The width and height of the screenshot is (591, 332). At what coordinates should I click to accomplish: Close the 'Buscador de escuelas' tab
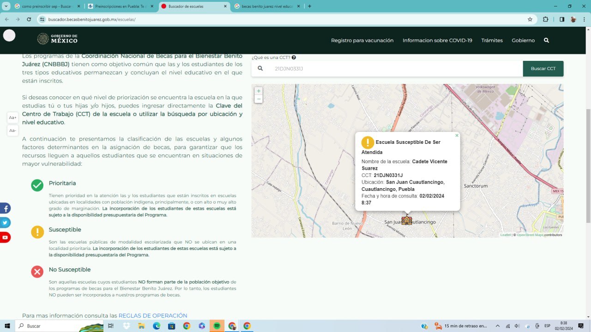tap(225, 6)
